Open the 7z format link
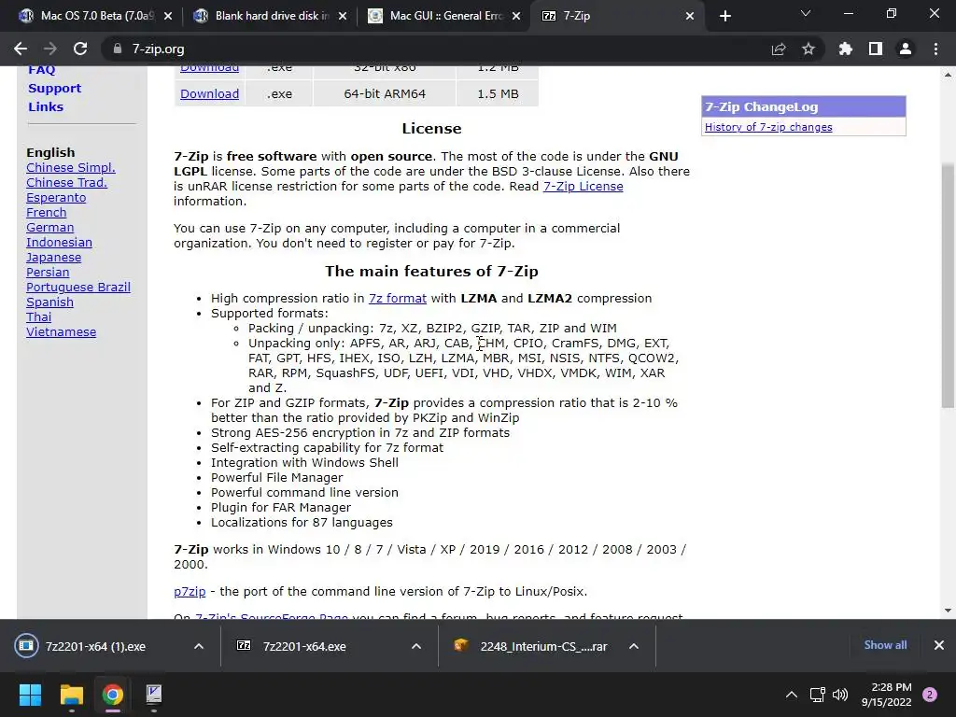The width and height of the screenshot is (956, 717). coord(398,298)
